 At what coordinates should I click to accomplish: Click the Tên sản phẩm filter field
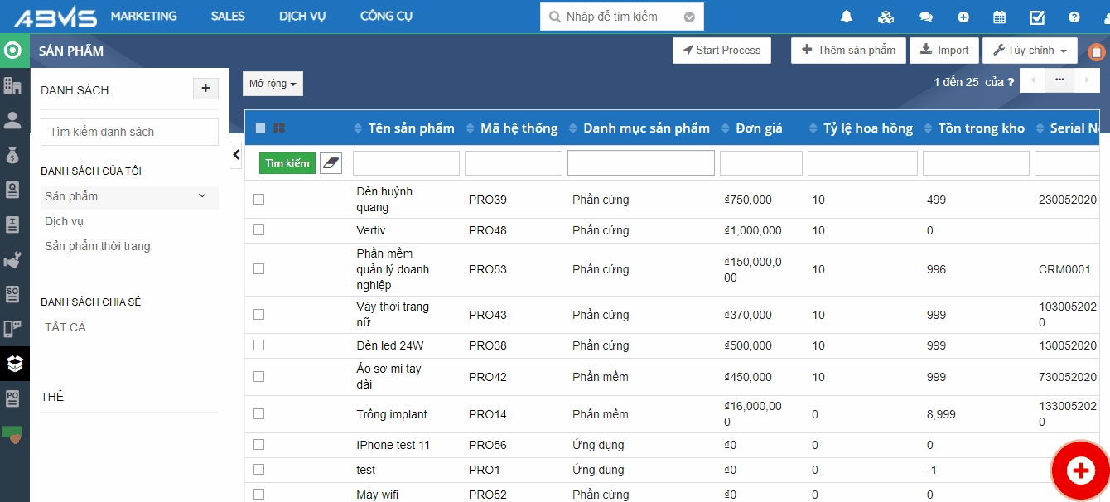[406, 163]
